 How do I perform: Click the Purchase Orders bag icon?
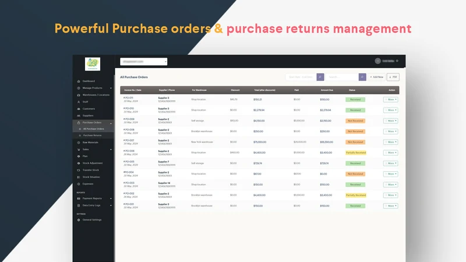(x=79, y=123)
